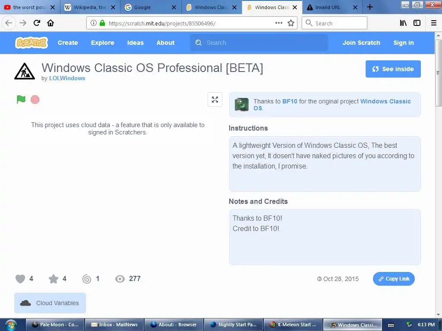Viewport: 442px width, 331px height.
Task: Open a new browser tab
Action: coord(370,7)
